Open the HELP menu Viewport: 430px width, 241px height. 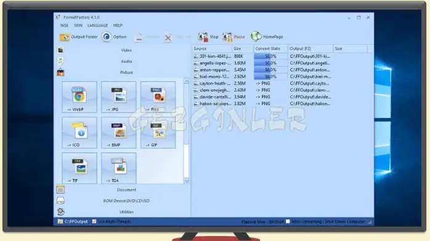pos(118,25)
